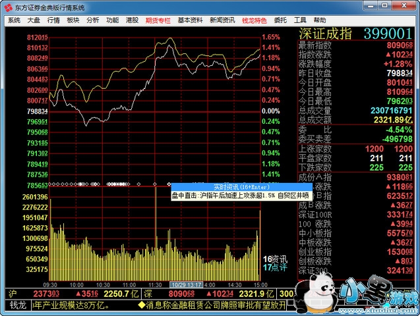420x316 pixels.
Task: Click the 沪 index status bar label
Action: point(13,294)
